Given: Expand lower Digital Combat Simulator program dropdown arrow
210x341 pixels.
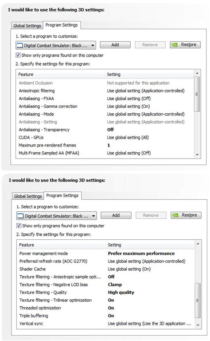Looking at the screenshot, I should point(94,216).
